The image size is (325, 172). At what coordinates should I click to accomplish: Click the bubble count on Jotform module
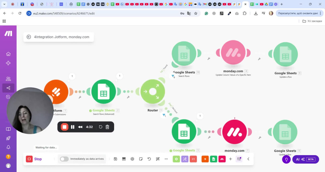pyautogui.click(x=72, y=76)
